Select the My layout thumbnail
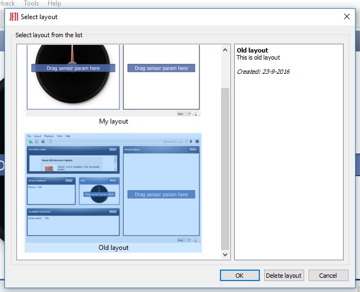 (113, 80)
